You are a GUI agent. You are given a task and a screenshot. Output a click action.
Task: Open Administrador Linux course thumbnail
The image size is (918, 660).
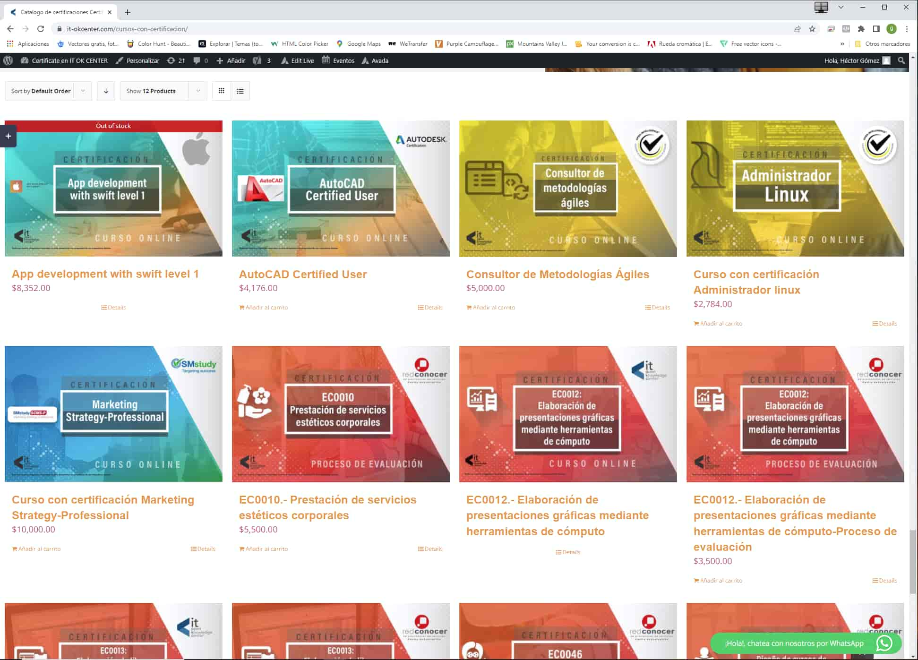[x=795, y=189]
